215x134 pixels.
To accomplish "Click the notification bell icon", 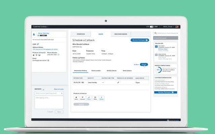I will 177,26.
